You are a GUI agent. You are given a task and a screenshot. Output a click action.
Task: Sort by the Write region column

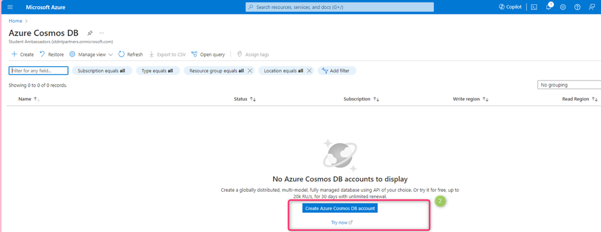[470, 99]
